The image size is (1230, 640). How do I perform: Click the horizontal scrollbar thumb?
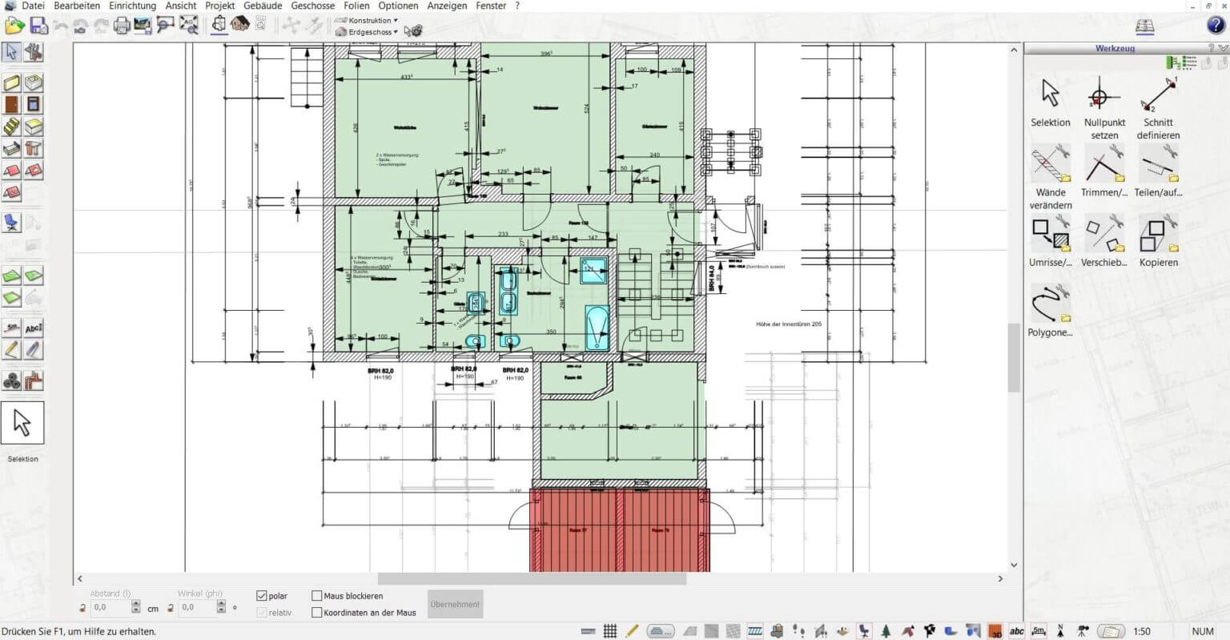click(x=532, y=578)
